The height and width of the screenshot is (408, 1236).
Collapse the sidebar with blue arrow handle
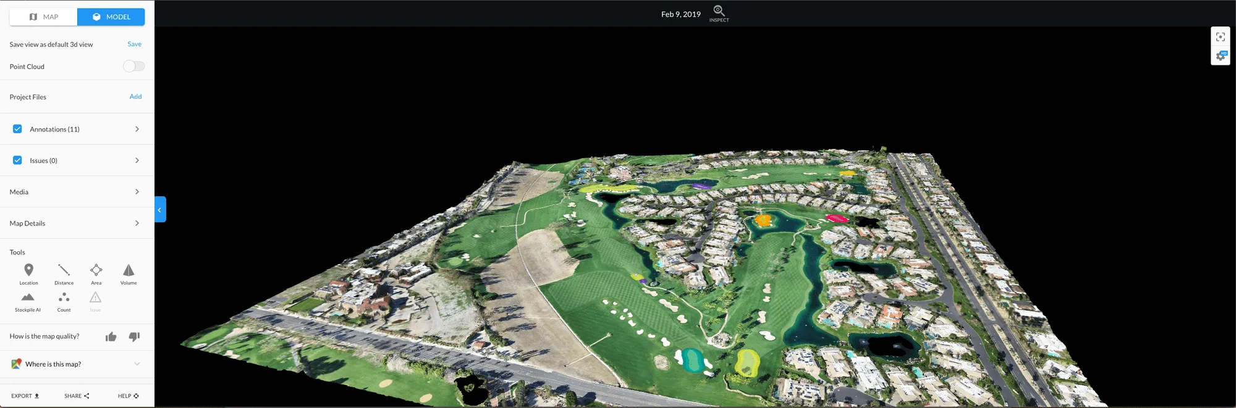pos(160,209)
